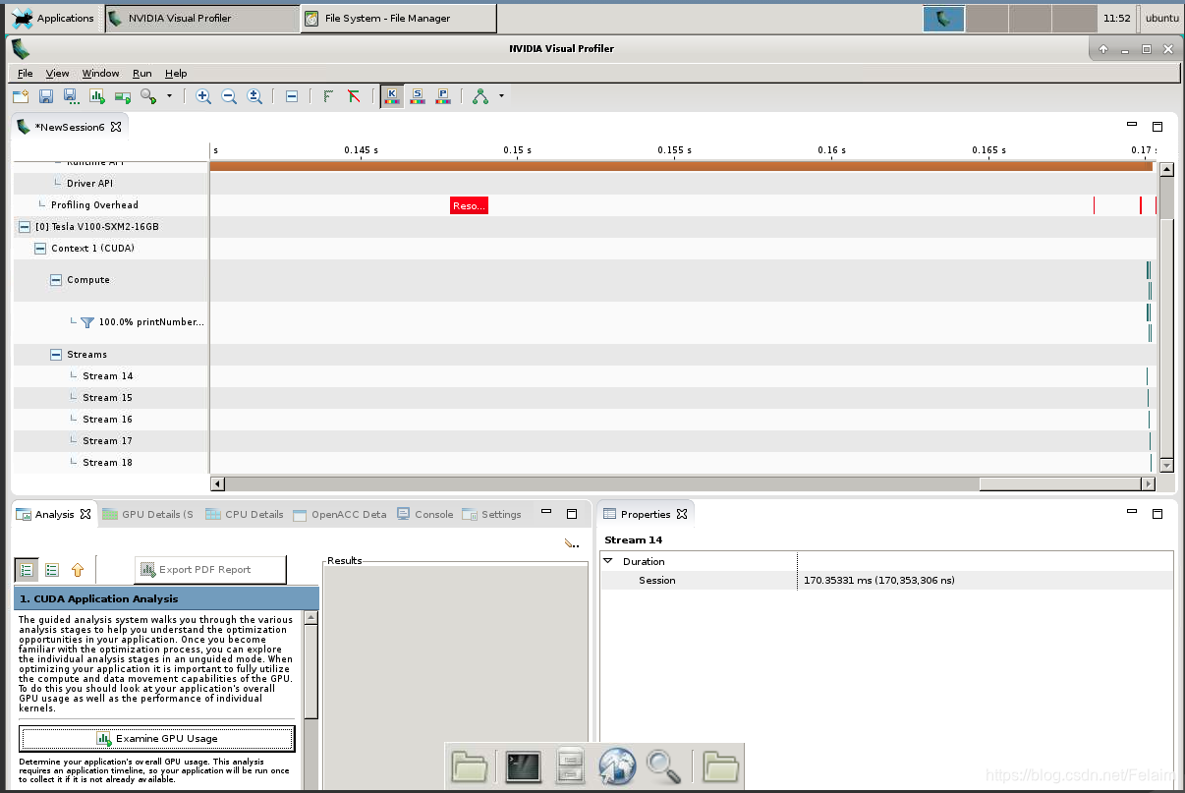This screenshot has height=793, width=1185.
Task: Open the View menu
Action: point(58,73)
